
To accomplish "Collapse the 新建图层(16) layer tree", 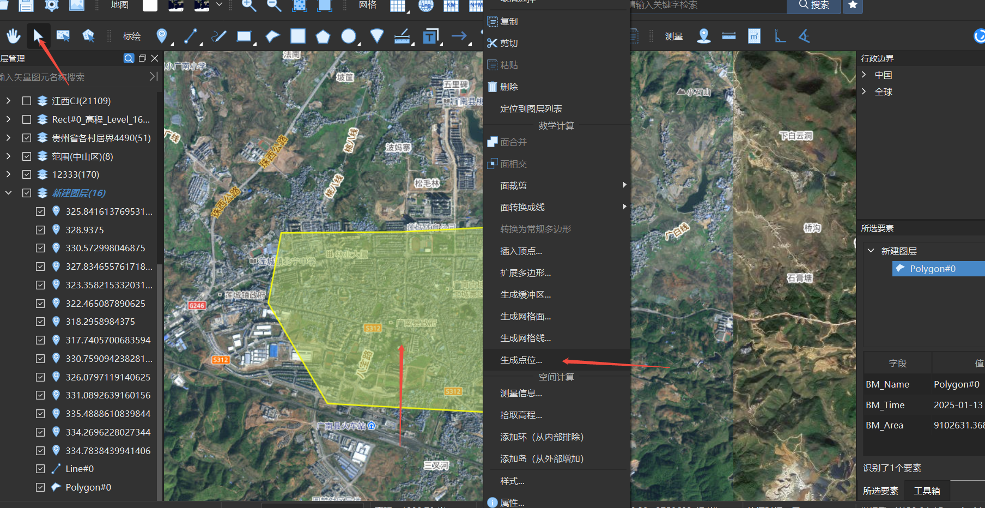I will pyautogui.click(x=8, y=192).
